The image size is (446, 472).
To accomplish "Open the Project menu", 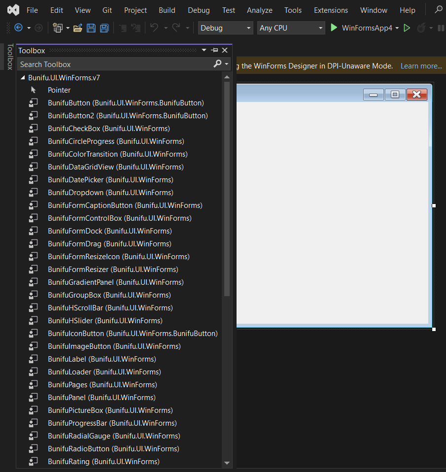I will click(136, 10).
